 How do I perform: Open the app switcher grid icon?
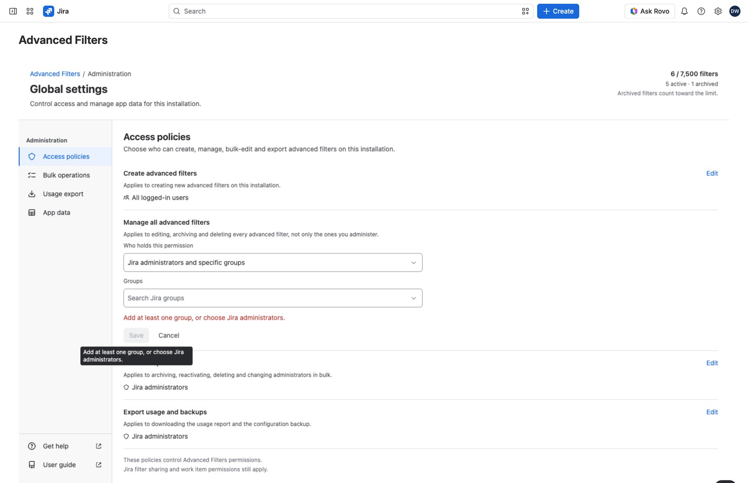[30, 11]
